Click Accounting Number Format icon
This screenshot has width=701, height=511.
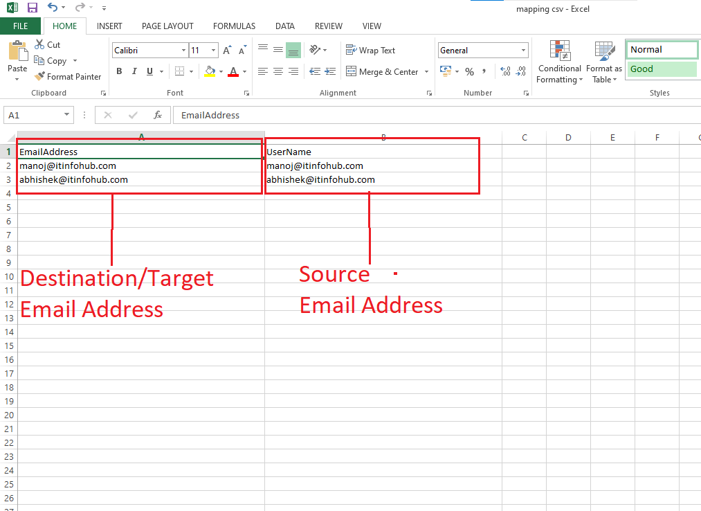446,71
